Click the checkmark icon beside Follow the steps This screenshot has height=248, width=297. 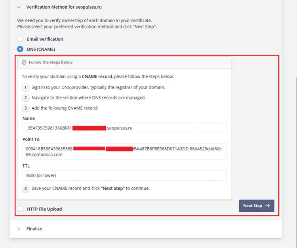tap(24, 62)
